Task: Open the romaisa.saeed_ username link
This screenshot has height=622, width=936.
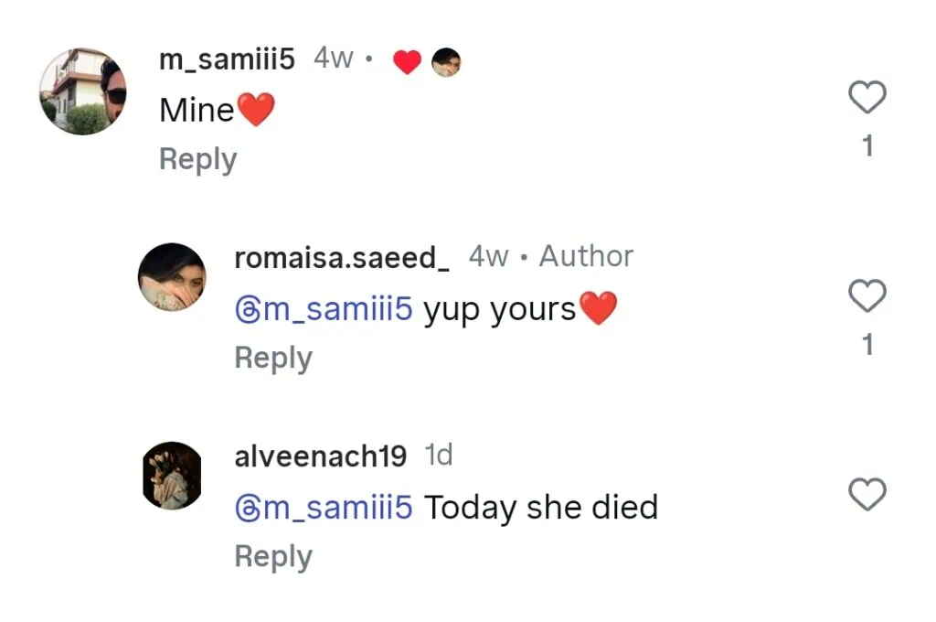Action: (x=342, y=258)
